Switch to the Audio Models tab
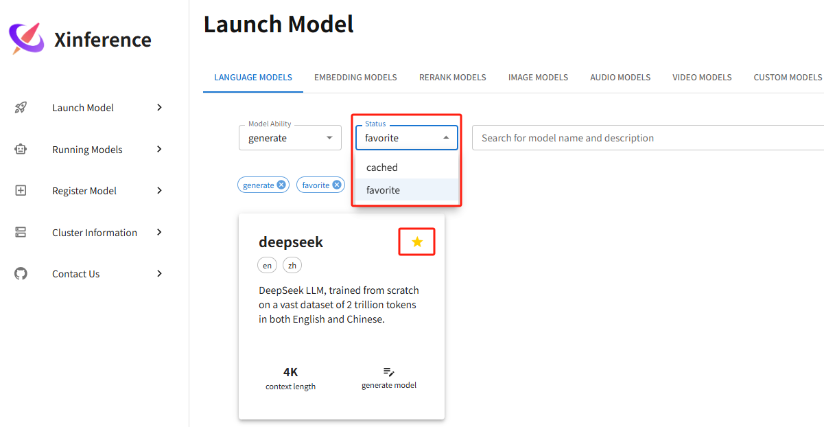 (620, 78)
